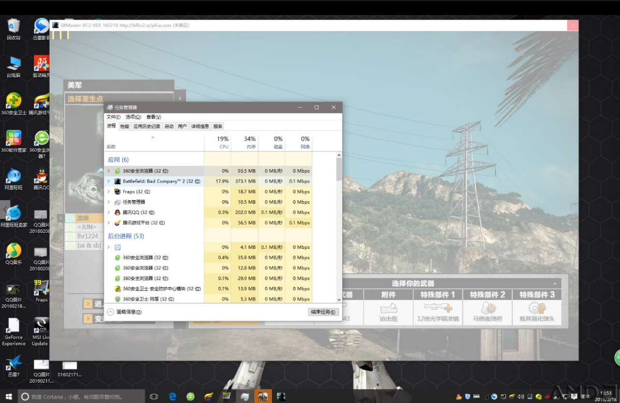Select the 360安全卫士 网盾 process icon

(x=118, y=299)
